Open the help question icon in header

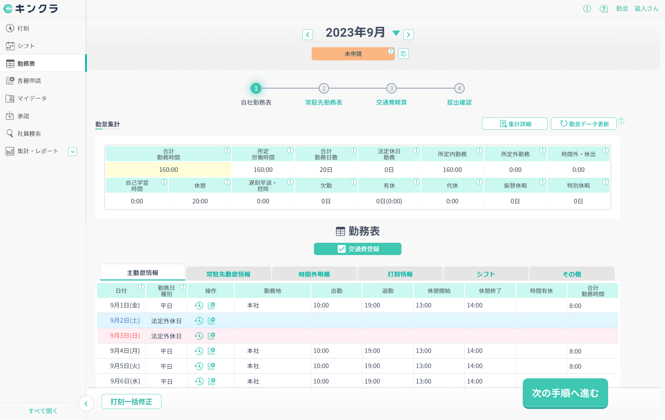[x=603, y=9]
